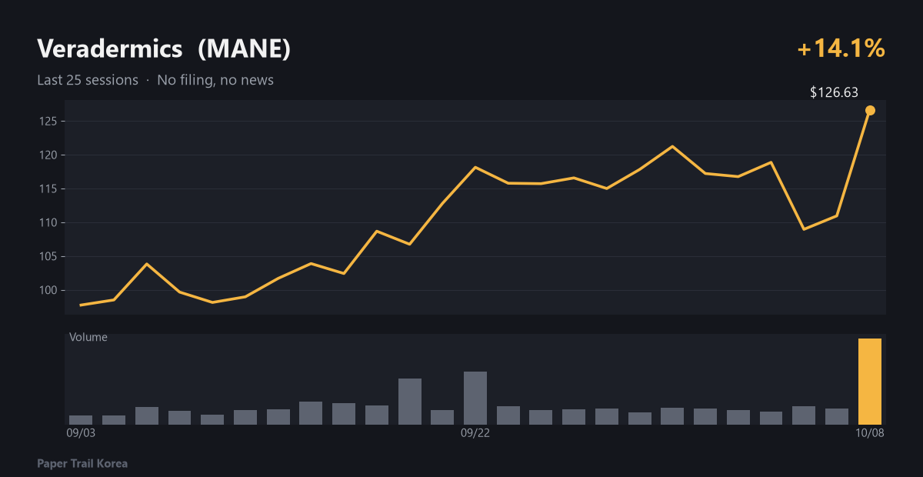The width and height of the screenshot is (923, 477).
Task: Click the 105 y-axis label
Action: [50, 257]
